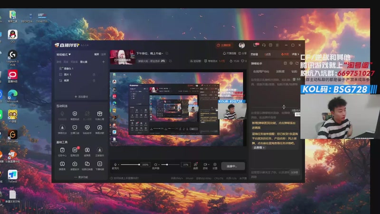
Task: Click the settings icon in 弹幕助手 header
Action: (291, 63)
